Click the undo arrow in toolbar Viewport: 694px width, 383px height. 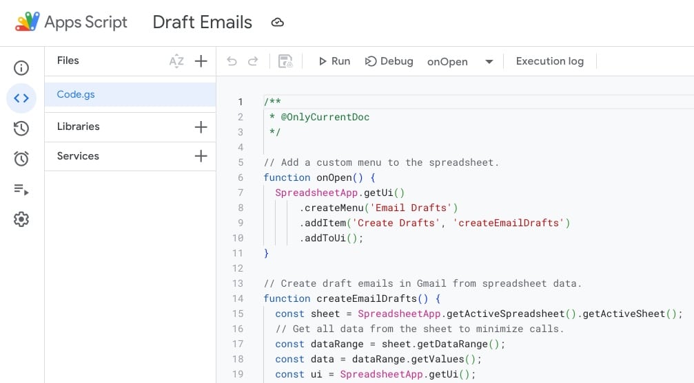(x=232, y=61)
